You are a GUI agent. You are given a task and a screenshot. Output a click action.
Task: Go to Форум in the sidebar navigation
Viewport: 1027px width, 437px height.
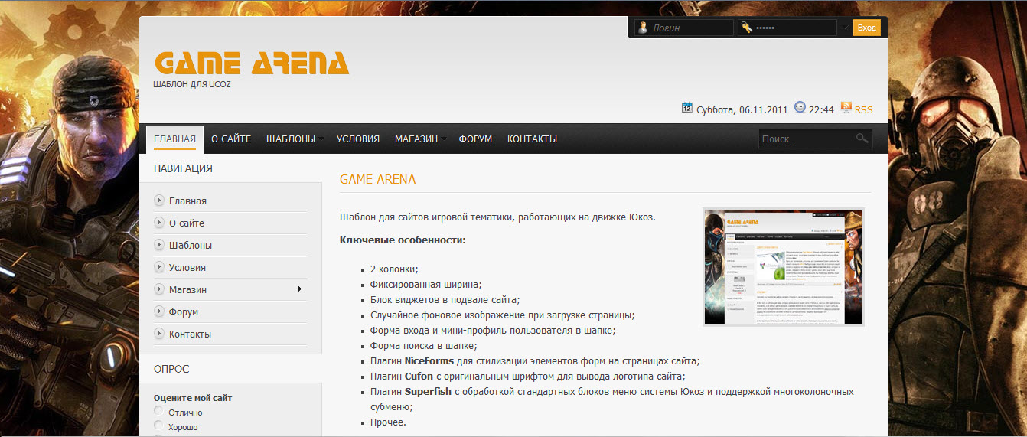tap(184, 312)
